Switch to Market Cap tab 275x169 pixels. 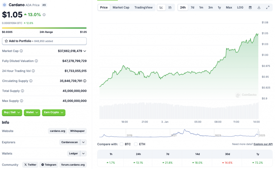[121, 7]
